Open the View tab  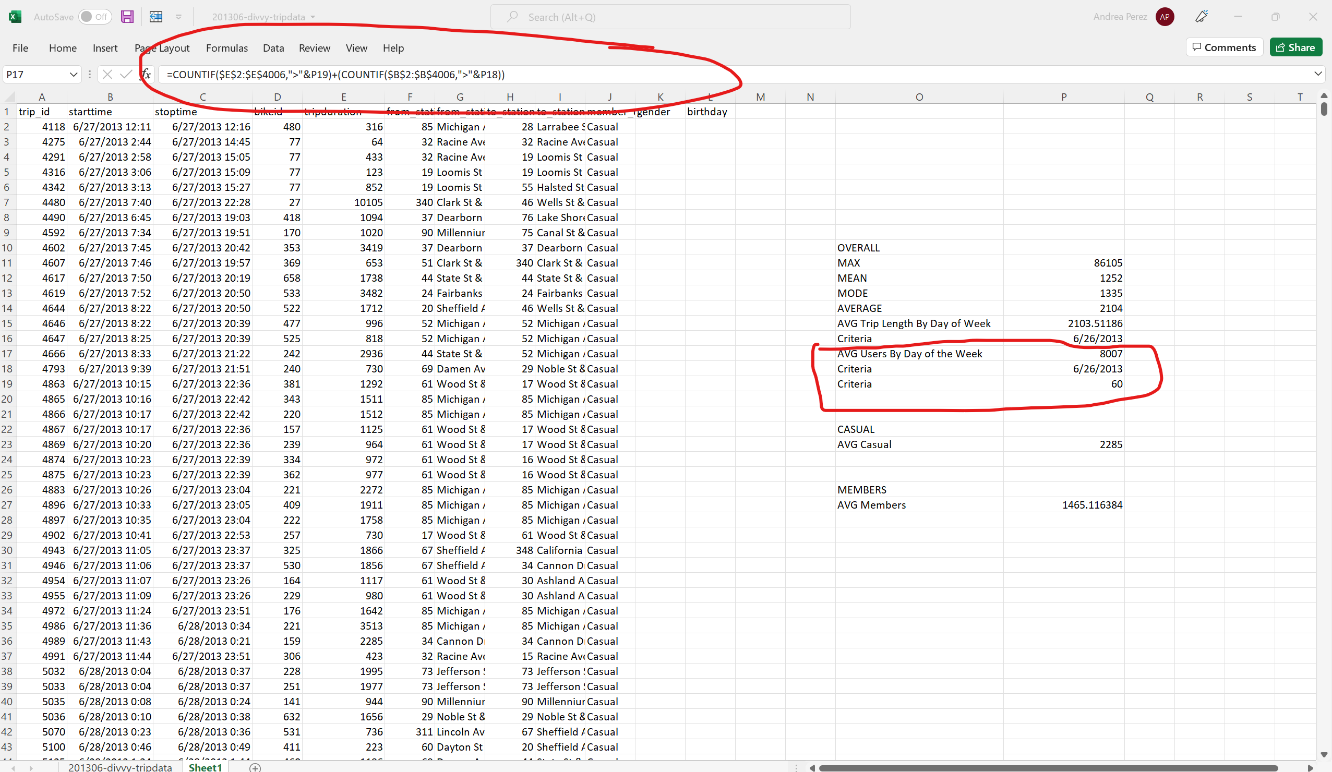(356, 48)
